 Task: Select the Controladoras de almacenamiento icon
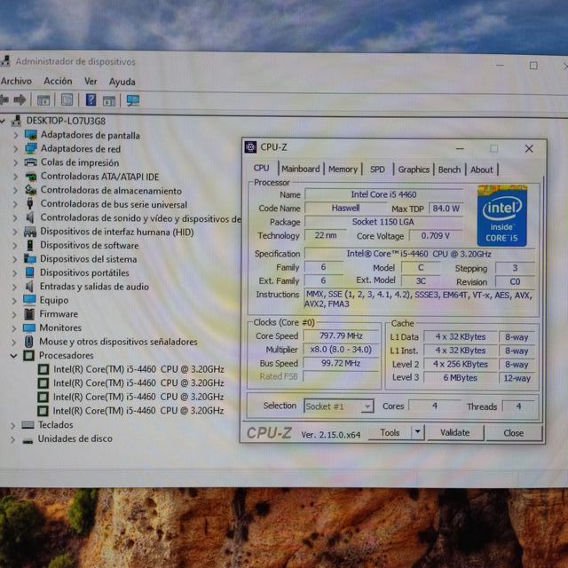[30, 190]
